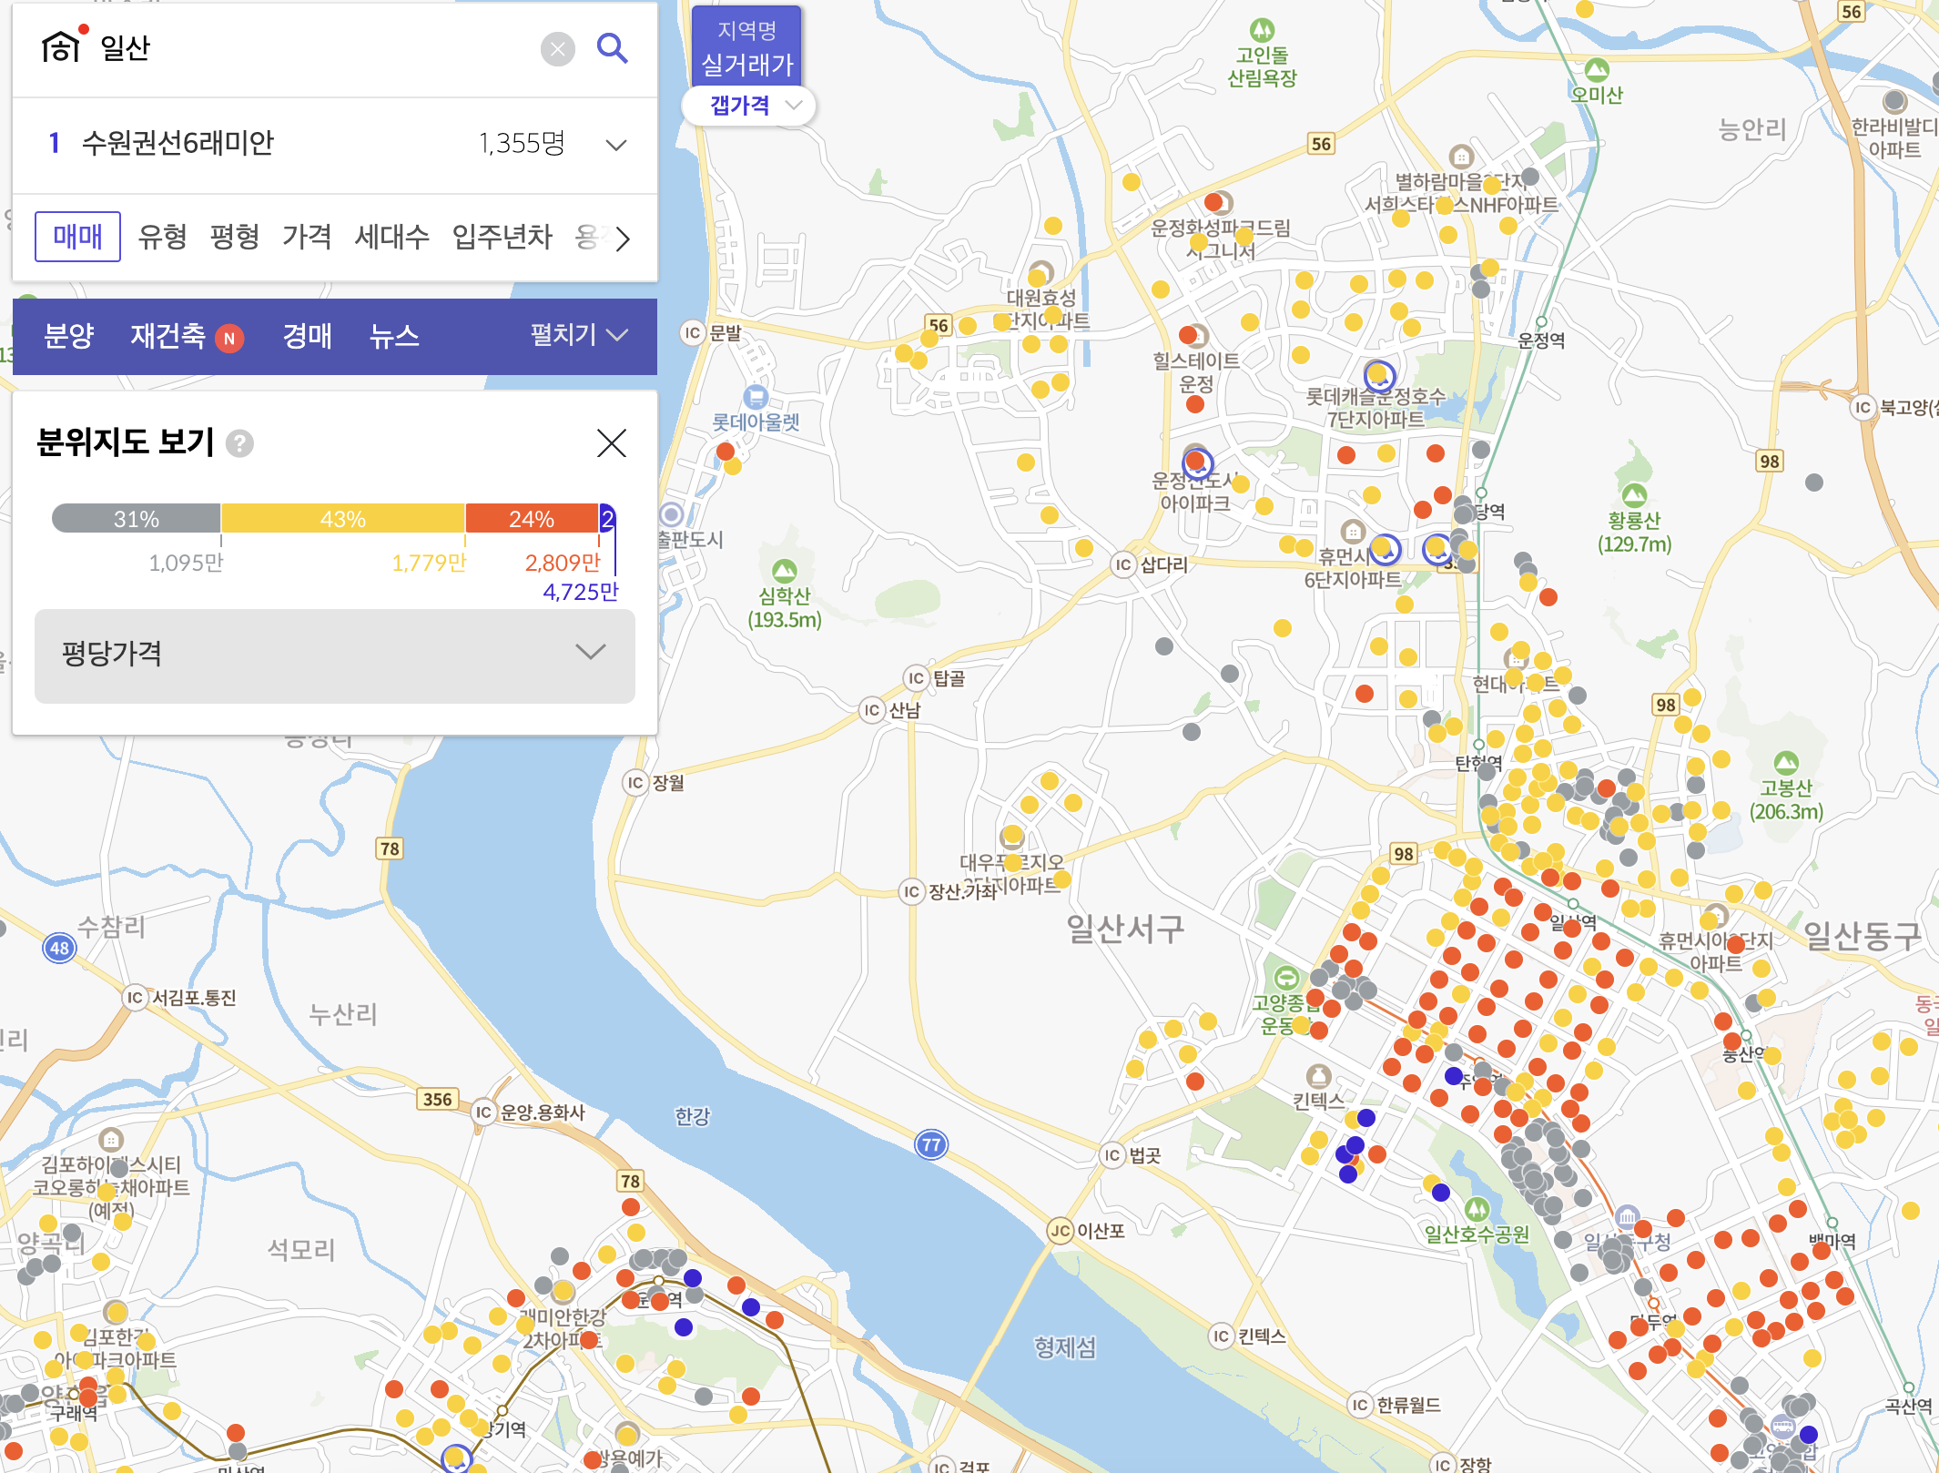The width and height of the screenshot is (1939, 1473).
Task: Click the 일산호수공원 park icon
Action: (1477, 1210)
